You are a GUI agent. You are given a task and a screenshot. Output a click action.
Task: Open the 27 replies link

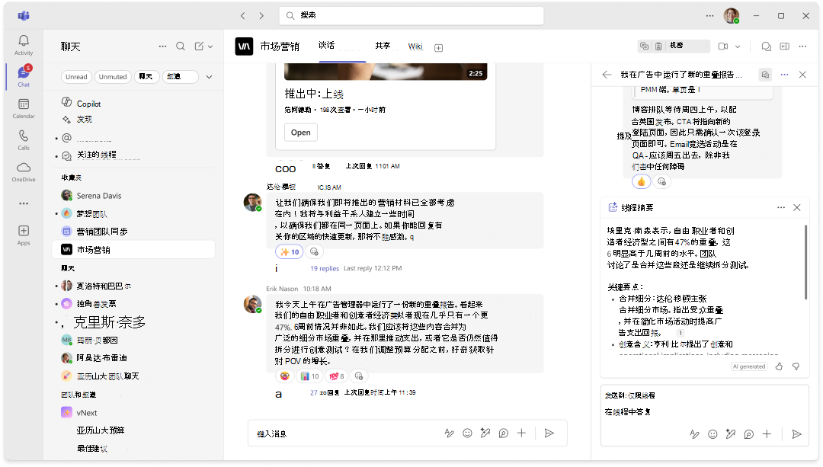[x=325, y=392]
